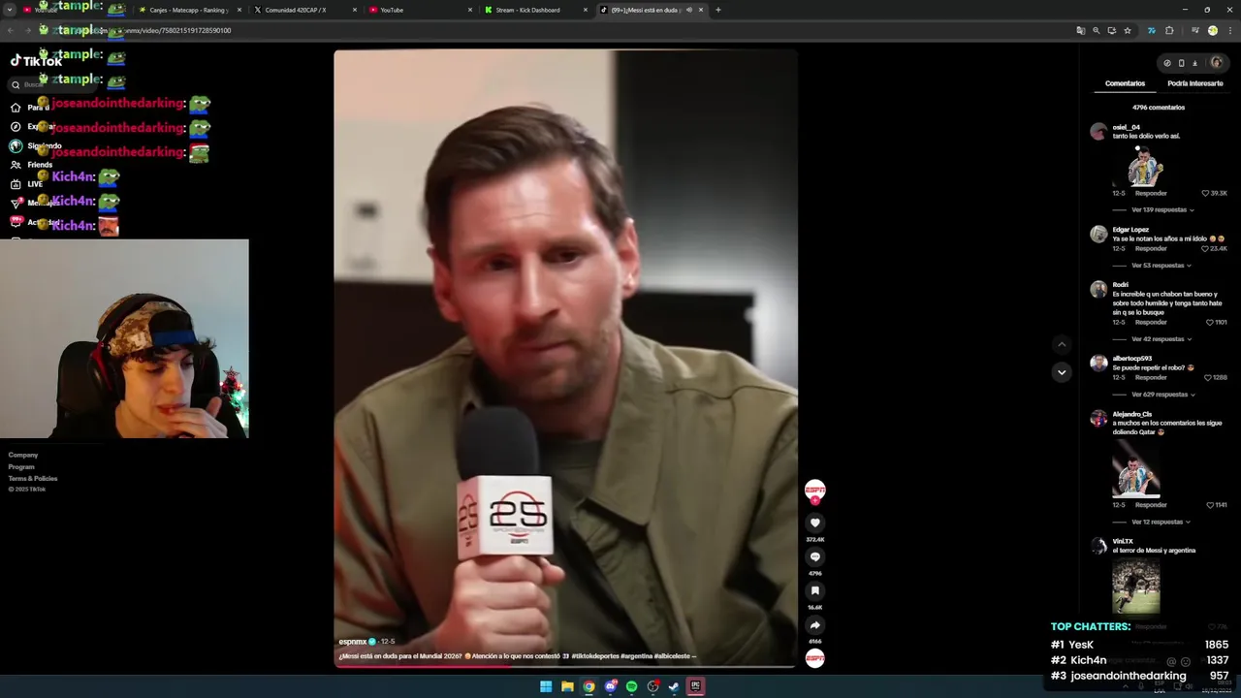
Task: Seek on the video progress bar
Action: click(x=565, y=666)
